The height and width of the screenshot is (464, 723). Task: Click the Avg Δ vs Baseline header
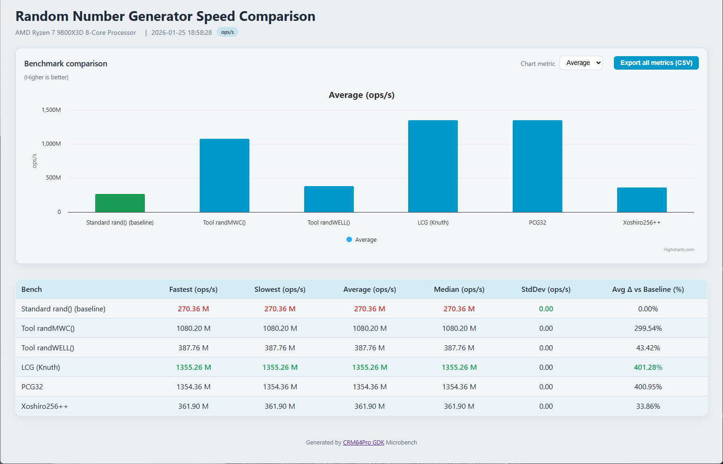coord(647,290)
